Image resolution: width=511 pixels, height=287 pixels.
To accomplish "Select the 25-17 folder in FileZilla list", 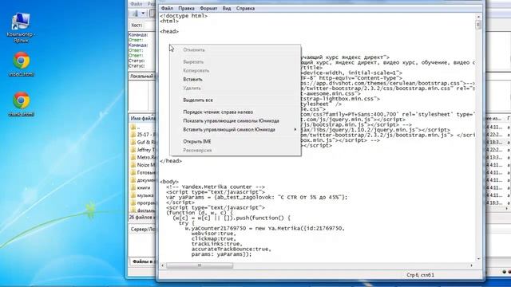I will [144, 135].
